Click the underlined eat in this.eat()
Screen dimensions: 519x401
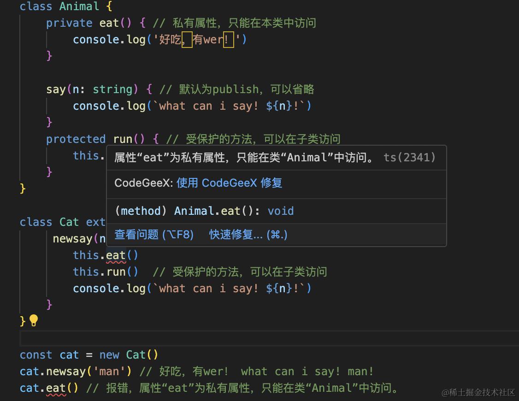coord(116,255)
